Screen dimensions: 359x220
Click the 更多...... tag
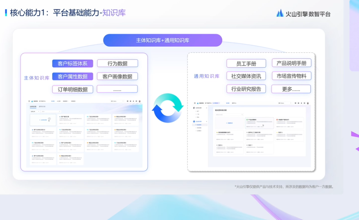[x=291, y=89]
